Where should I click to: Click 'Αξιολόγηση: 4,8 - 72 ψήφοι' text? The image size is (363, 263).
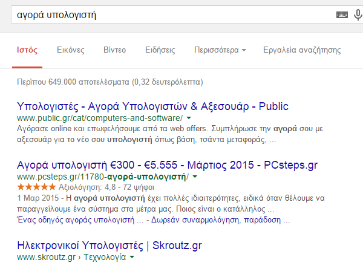coord(106,187)
